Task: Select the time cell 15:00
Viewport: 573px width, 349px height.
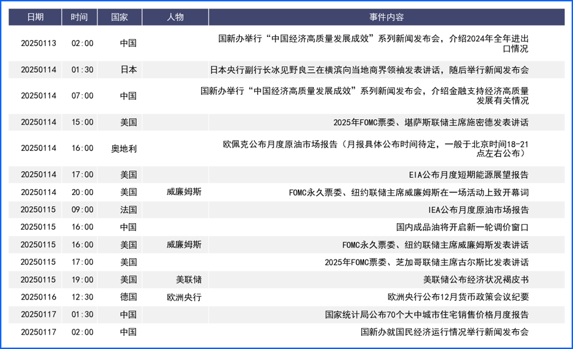Action: [82, 122]
